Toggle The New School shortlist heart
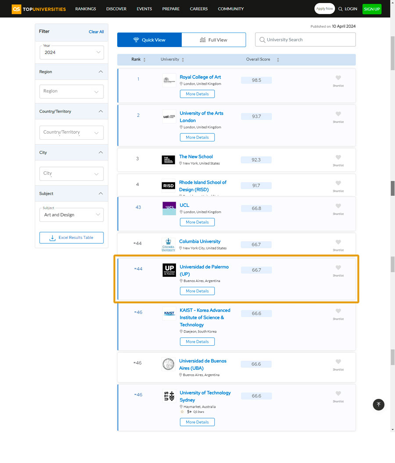395x463 pixels. click(x=338, y=157)
